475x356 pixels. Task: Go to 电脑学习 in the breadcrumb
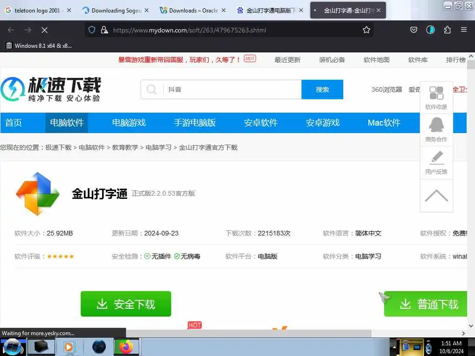pos(159,147)
